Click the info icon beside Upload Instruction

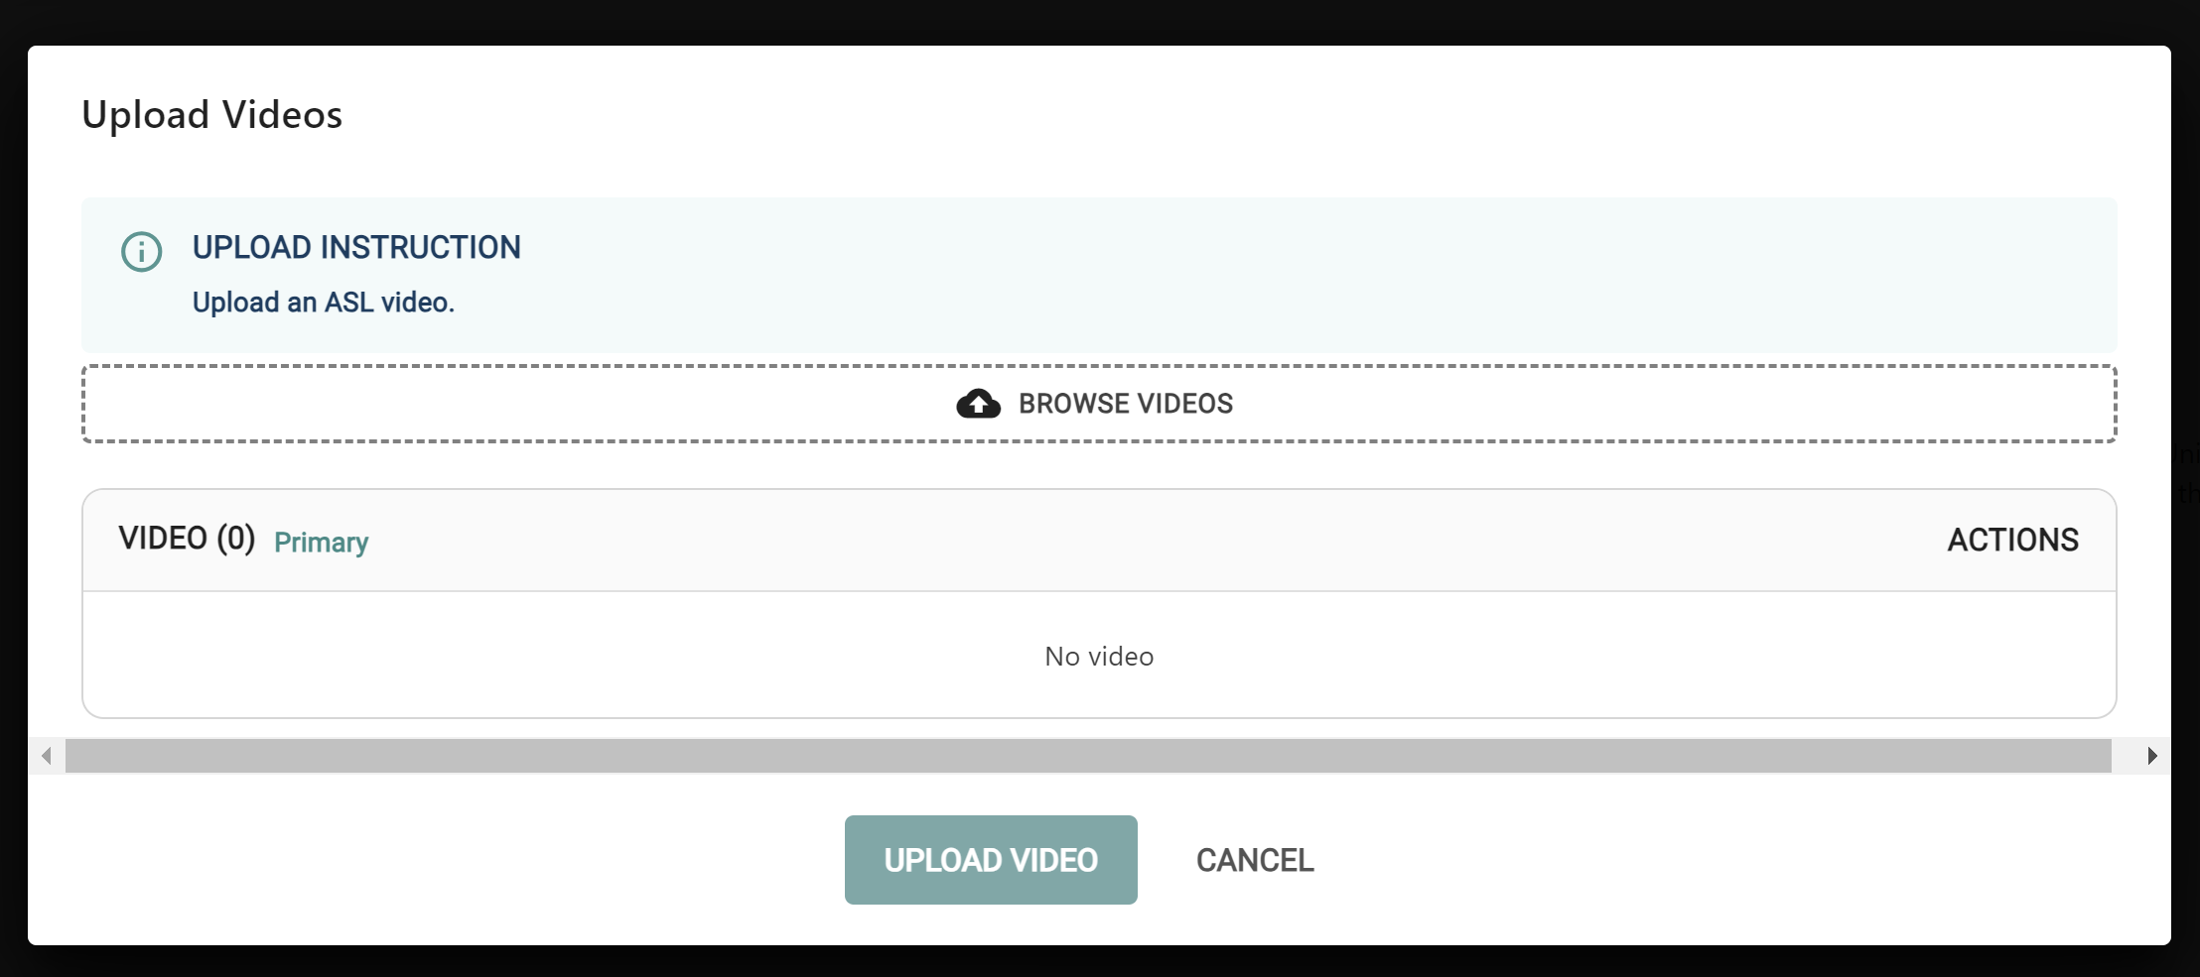142,252
